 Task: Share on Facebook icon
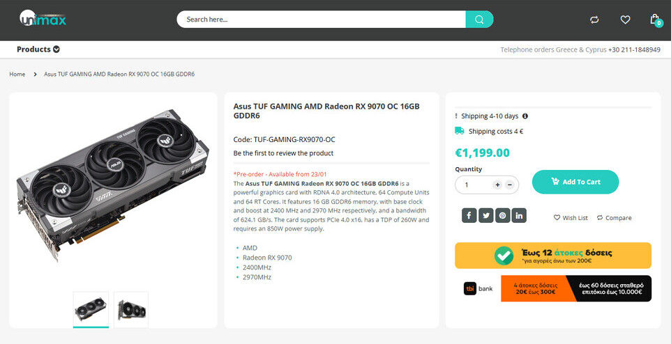pos(469,215)
